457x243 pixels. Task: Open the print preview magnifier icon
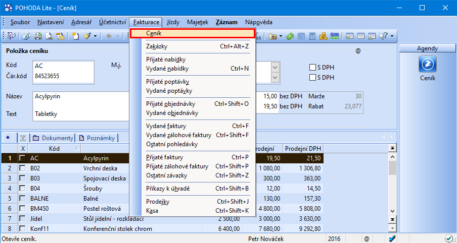(x=49, y=36)
